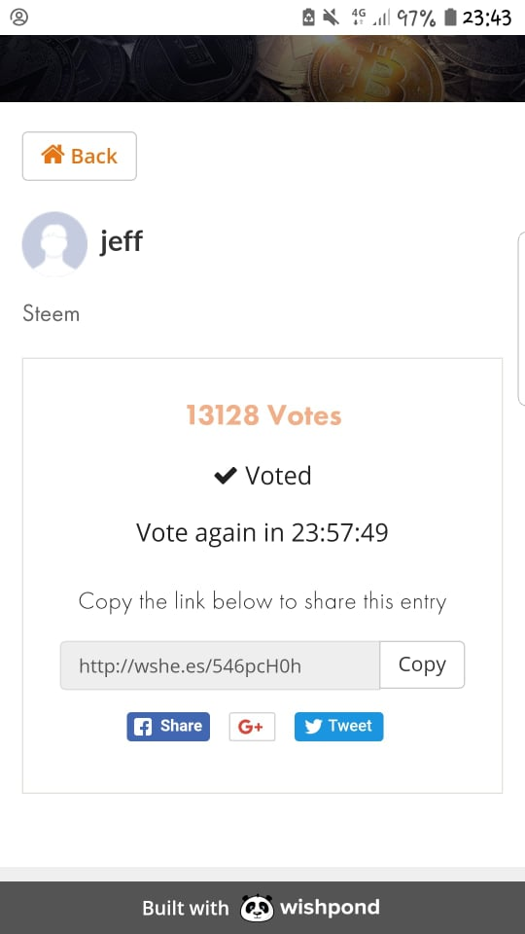Tap the 4G signal indicator

(359, 18)
